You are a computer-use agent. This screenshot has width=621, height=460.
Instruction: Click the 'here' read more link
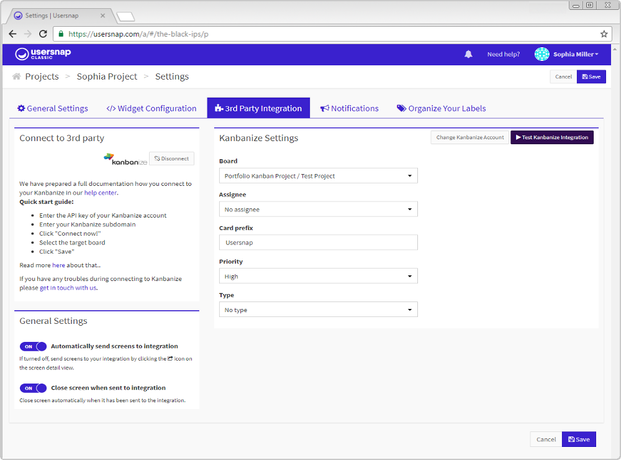coord(58,265)
